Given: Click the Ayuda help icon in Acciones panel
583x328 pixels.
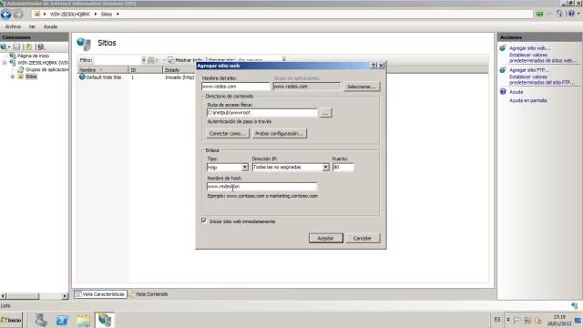Looking at the screenshot, I should pos(503,91).
